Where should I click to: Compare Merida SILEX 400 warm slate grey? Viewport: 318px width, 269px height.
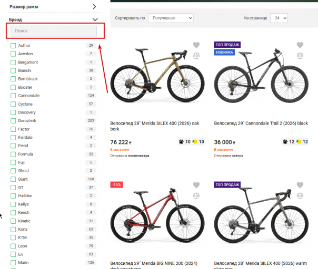tap(300, 195)
